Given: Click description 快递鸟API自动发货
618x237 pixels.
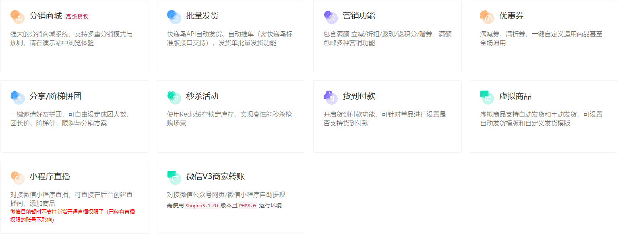Looking at the screenshot, I should [x=230, y=39].
